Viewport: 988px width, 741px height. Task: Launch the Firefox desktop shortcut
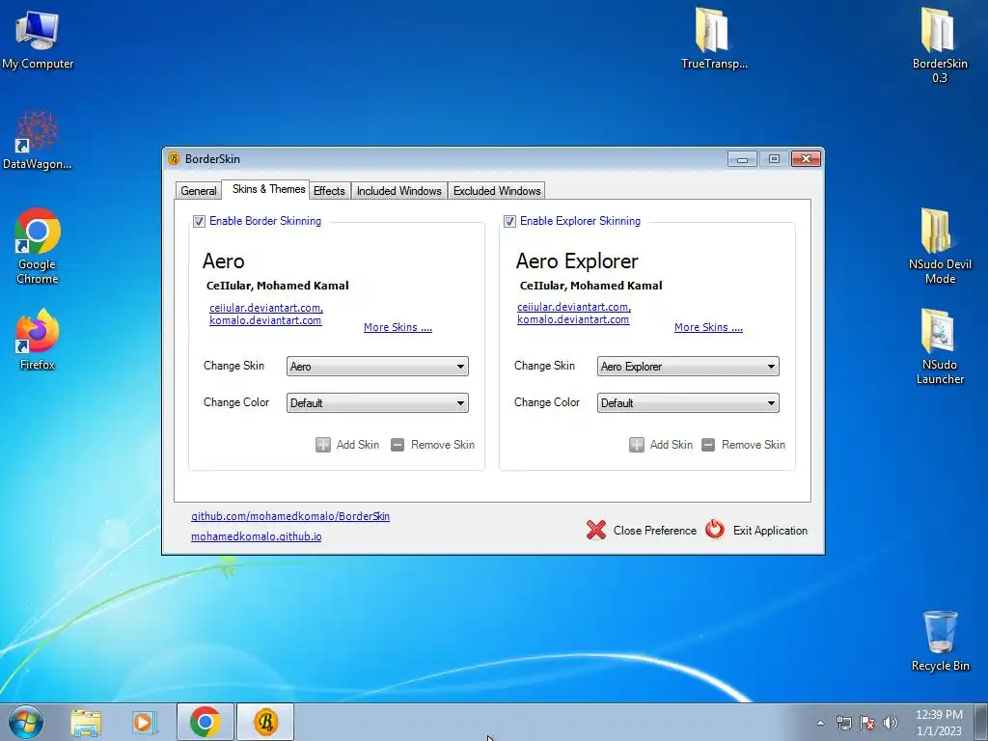pyautogui.click(x=38, y=339)
